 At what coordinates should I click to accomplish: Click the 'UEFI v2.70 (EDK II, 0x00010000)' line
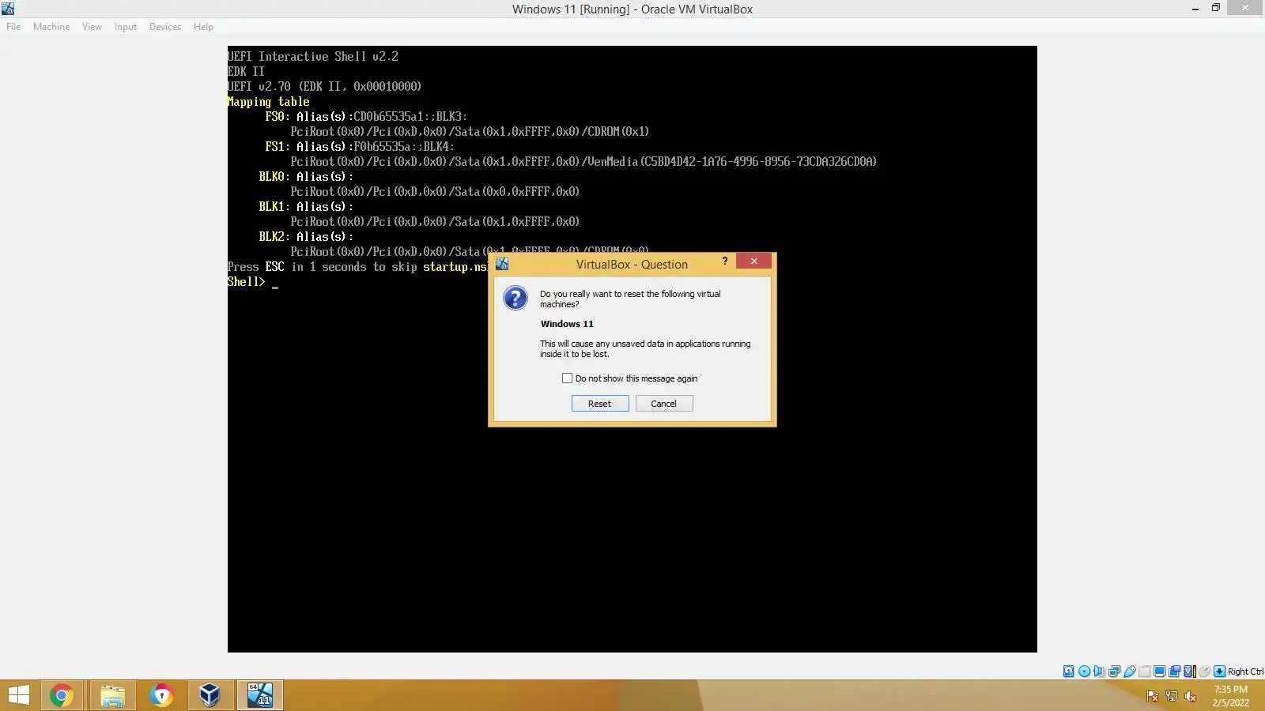tap(324, 87)
